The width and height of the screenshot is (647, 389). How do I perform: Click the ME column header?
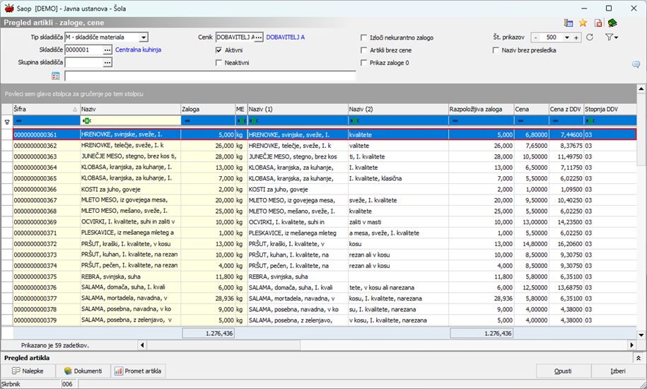point(241,110)
